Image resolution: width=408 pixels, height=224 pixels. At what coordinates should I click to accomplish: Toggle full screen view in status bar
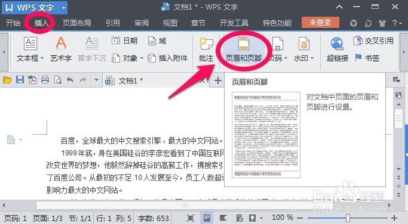[x=191, y=218]
